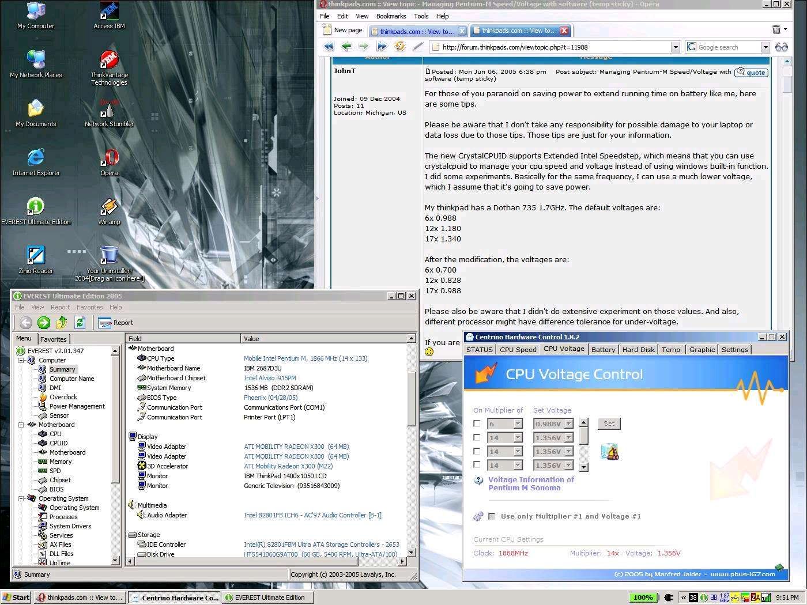Open Opera's closed tabs trash icon
This screenshot has height=605, width=807.
pyautogui.click(x=776, y=29)
